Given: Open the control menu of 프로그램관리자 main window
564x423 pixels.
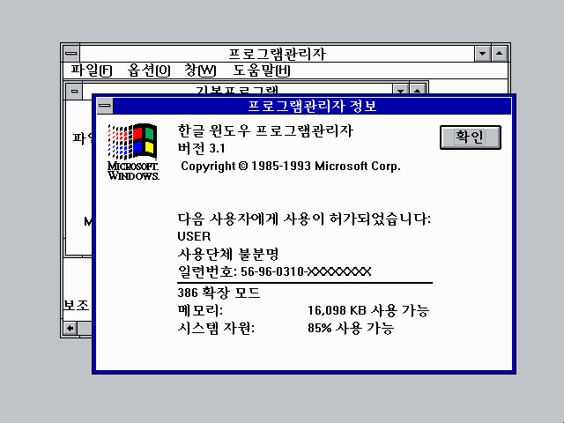Looking at the screenshot, I should tap(71, 54).
